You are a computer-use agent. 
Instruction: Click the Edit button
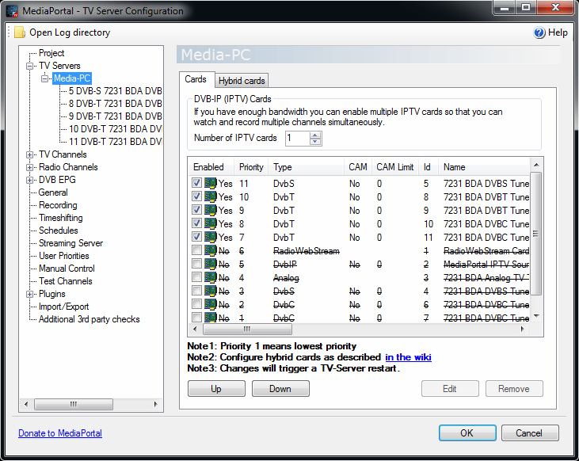tap(450, 389)
